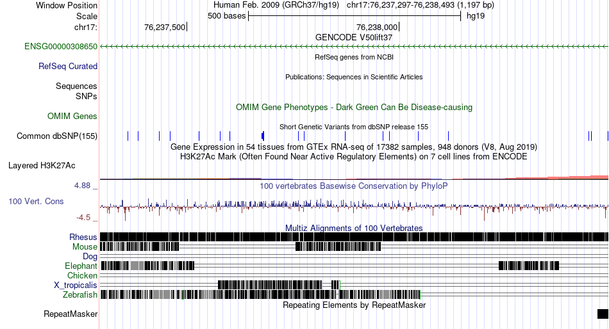Click Short Genetic Variants from dbSNP title
609x329 pixels.
point(354,127)
